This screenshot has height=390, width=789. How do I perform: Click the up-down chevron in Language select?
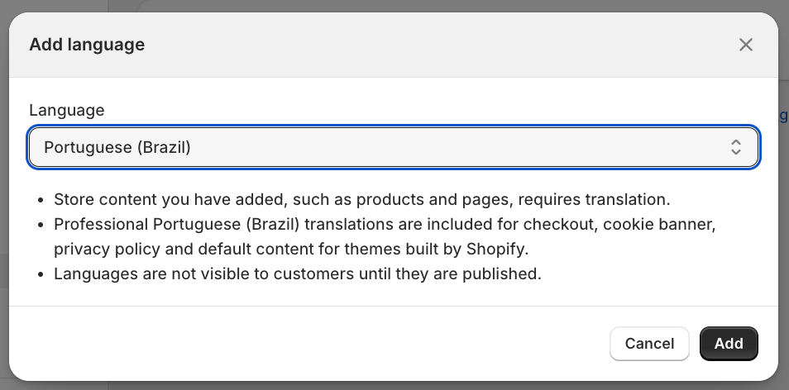click(735, 147)
